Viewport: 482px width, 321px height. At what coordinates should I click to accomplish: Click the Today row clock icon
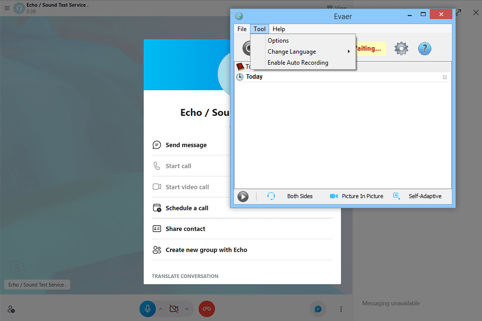240,77
